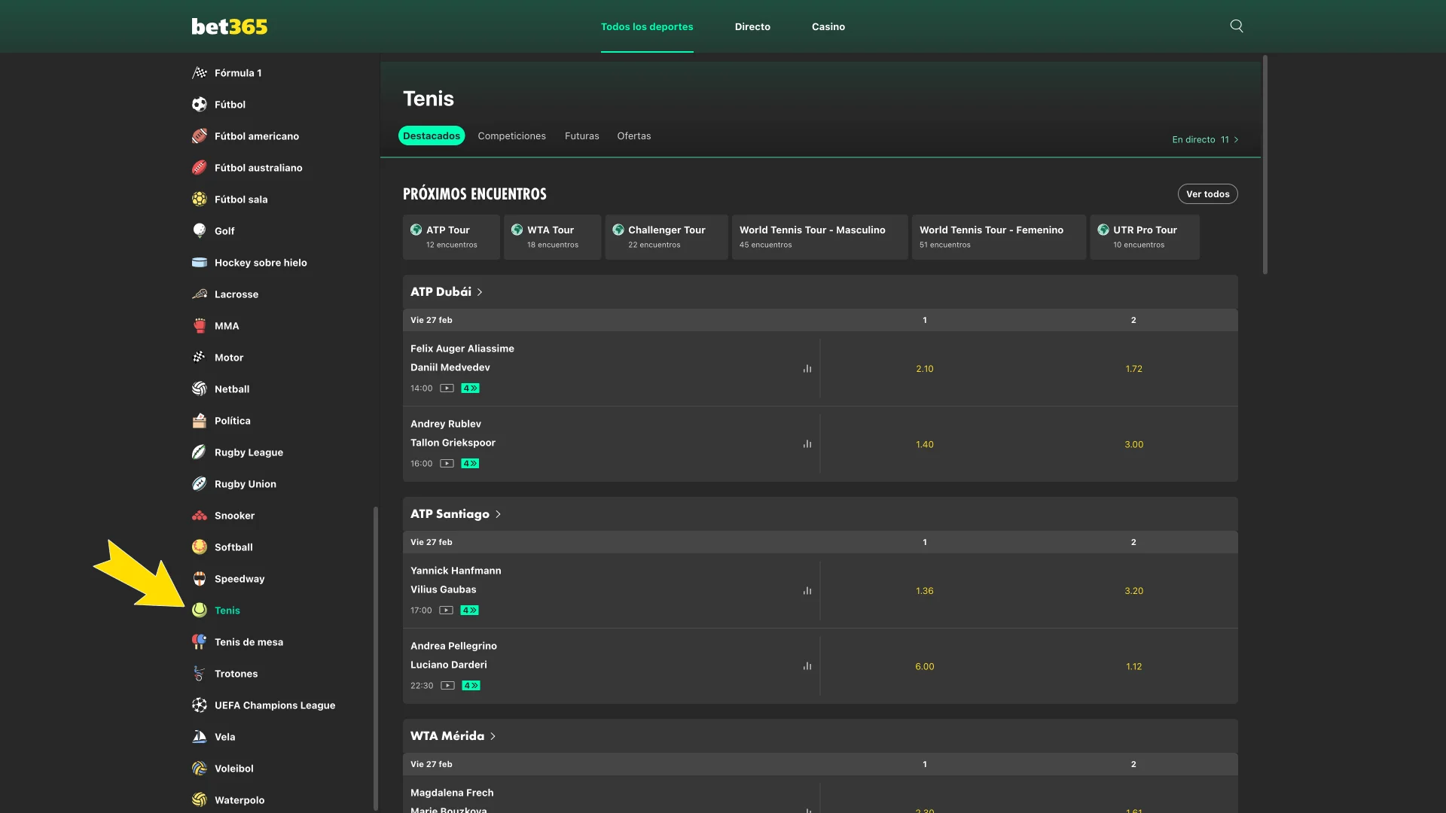Click the play stream icon on Pellegrino match
The width and height of the screenshot is (1446, 813).
pyautogui.click(x=446, y=685)
